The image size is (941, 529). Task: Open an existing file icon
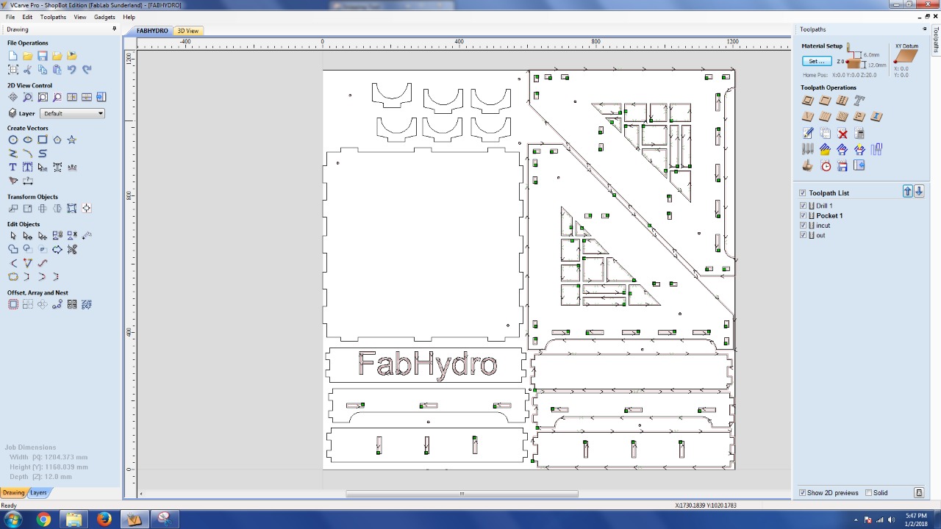tap(28, 56)
